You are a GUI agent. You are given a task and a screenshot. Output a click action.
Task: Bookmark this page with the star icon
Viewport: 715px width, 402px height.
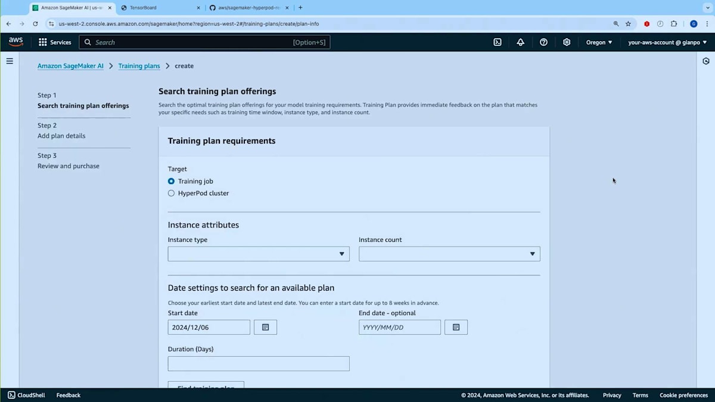628,24
